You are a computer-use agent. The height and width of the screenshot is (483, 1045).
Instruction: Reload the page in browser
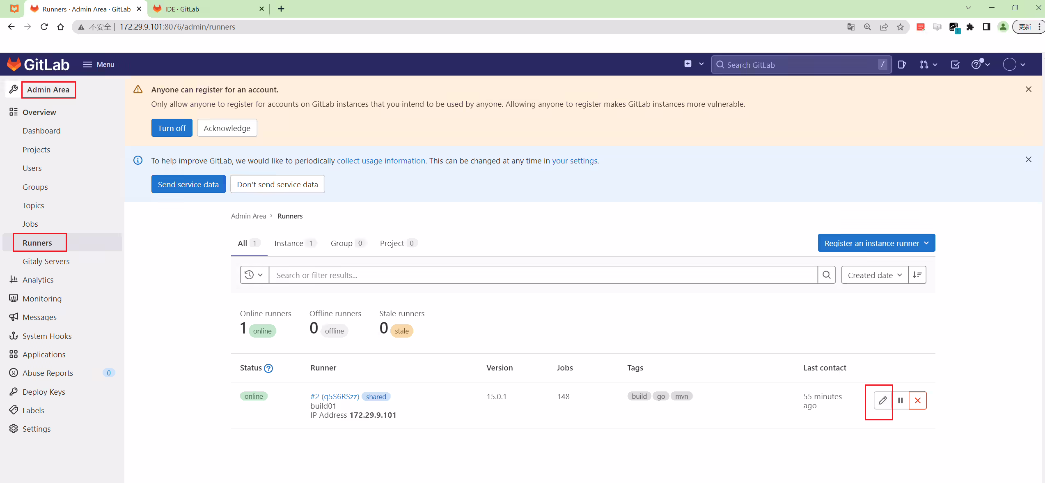click(44, 27)
